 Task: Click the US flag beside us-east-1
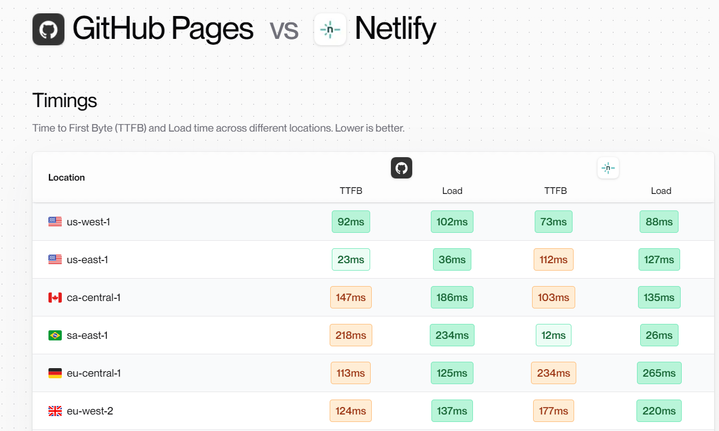pyautogui.click(x=55, y=259)
